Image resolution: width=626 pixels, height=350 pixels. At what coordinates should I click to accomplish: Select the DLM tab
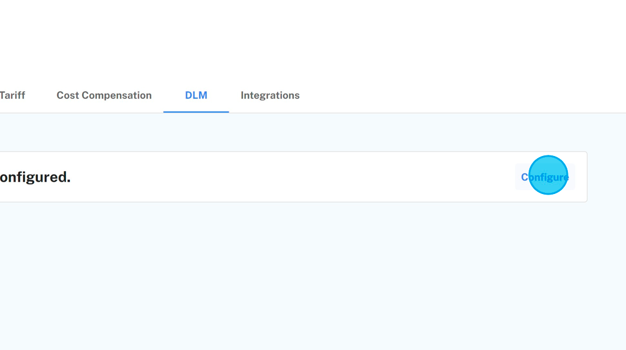pos(196,96)
